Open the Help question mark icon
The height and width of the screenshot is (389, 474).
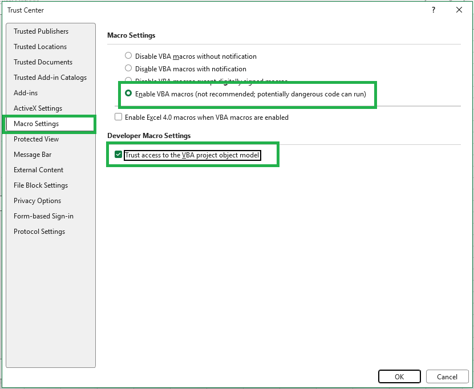point(434,10)
